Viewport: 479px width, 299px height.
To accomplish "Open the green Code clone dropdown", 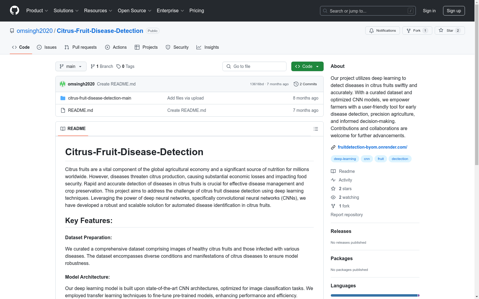I will click(307, 66).
